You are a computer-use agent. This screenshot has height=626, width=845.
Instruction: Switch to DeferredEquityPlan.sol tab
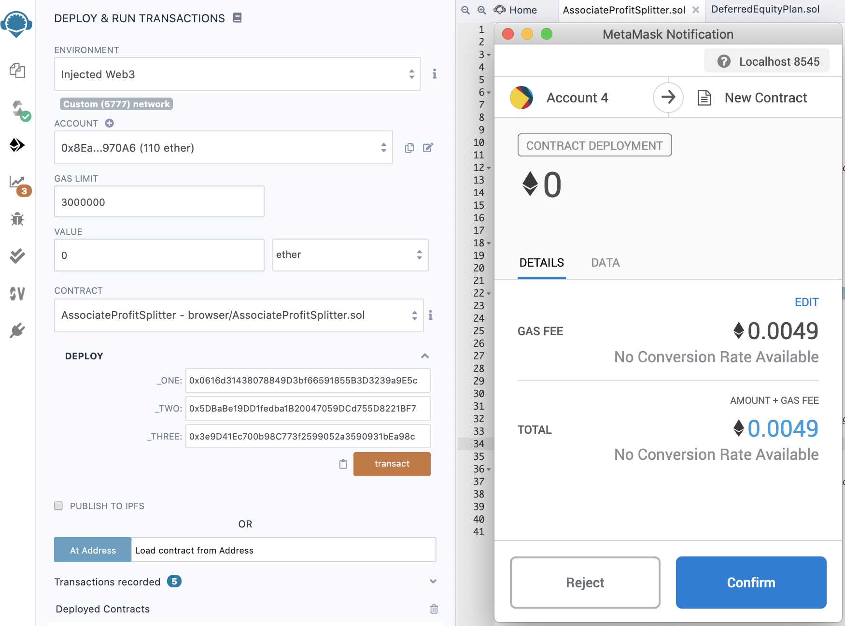(x=765, y=10)
